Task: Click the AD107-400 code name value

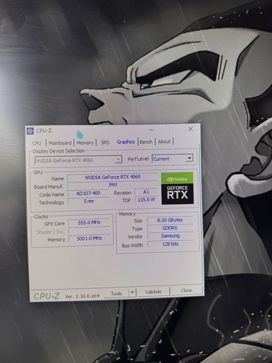Action: (x=88, y=193)
